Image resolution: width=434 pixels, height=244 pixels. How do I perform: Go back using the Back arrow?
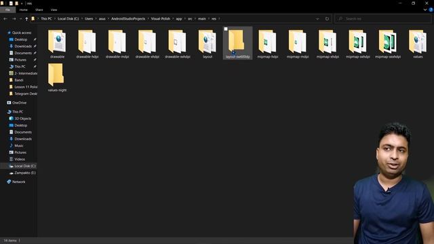pyautogui.click(x=5, y=19)
